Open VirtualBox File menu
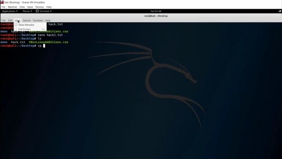 pyautogui.click(x=3, y=7)
